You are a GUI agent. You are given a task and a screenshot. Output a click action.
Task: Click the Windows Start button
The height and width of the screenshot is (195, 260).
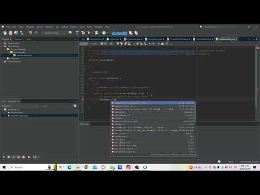[4, 167]
